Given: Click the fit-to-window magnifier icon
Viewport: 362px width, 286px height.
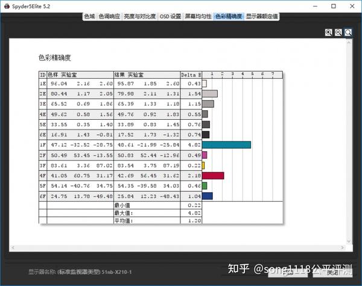Looking at the screenshot, I should tap(348, 33).
